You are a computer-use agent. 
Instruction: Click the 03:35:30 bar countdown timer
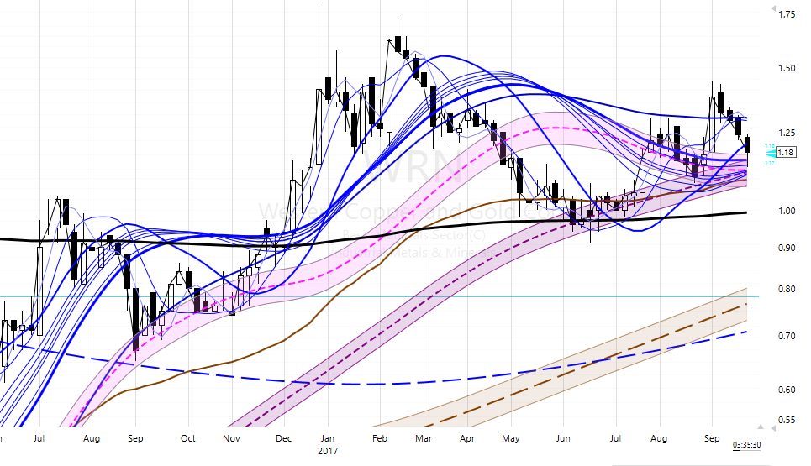(747, 444)
